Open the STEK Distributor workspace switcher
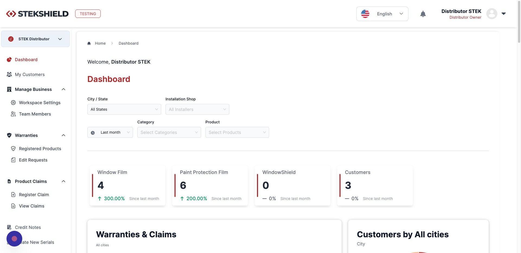The width and height of the screenshot is (521, 253). tap(35, 39)
